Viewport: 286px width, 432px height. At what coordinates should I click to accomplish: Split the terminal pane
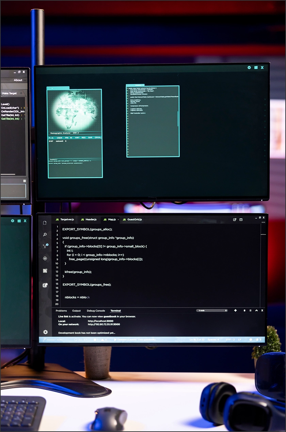[x=250, y=311]
